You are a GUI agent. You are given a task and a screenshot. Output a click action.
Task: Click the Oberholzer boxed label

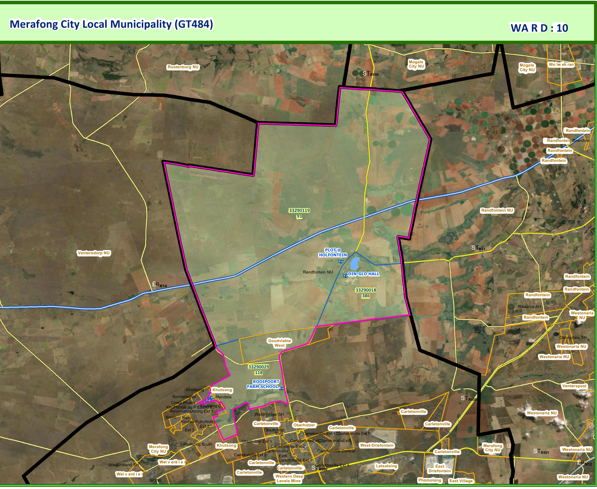304,425
